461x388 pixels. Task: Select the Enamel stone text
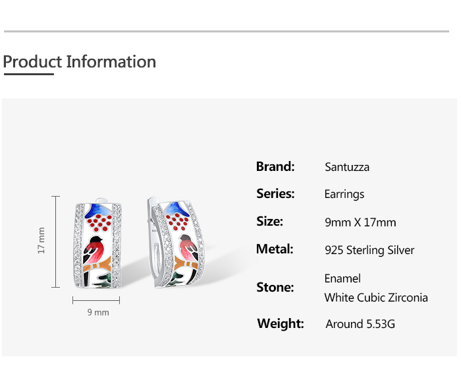pos(342,278)
